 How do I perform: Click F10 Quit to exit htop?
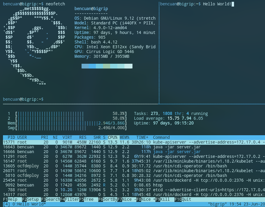pos(183,199)
